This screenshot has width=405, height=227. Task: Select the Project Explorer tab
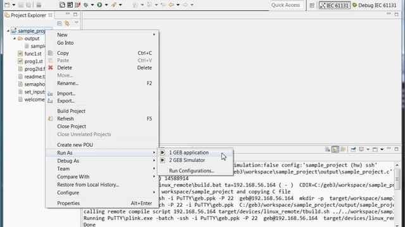coord(28,15)
